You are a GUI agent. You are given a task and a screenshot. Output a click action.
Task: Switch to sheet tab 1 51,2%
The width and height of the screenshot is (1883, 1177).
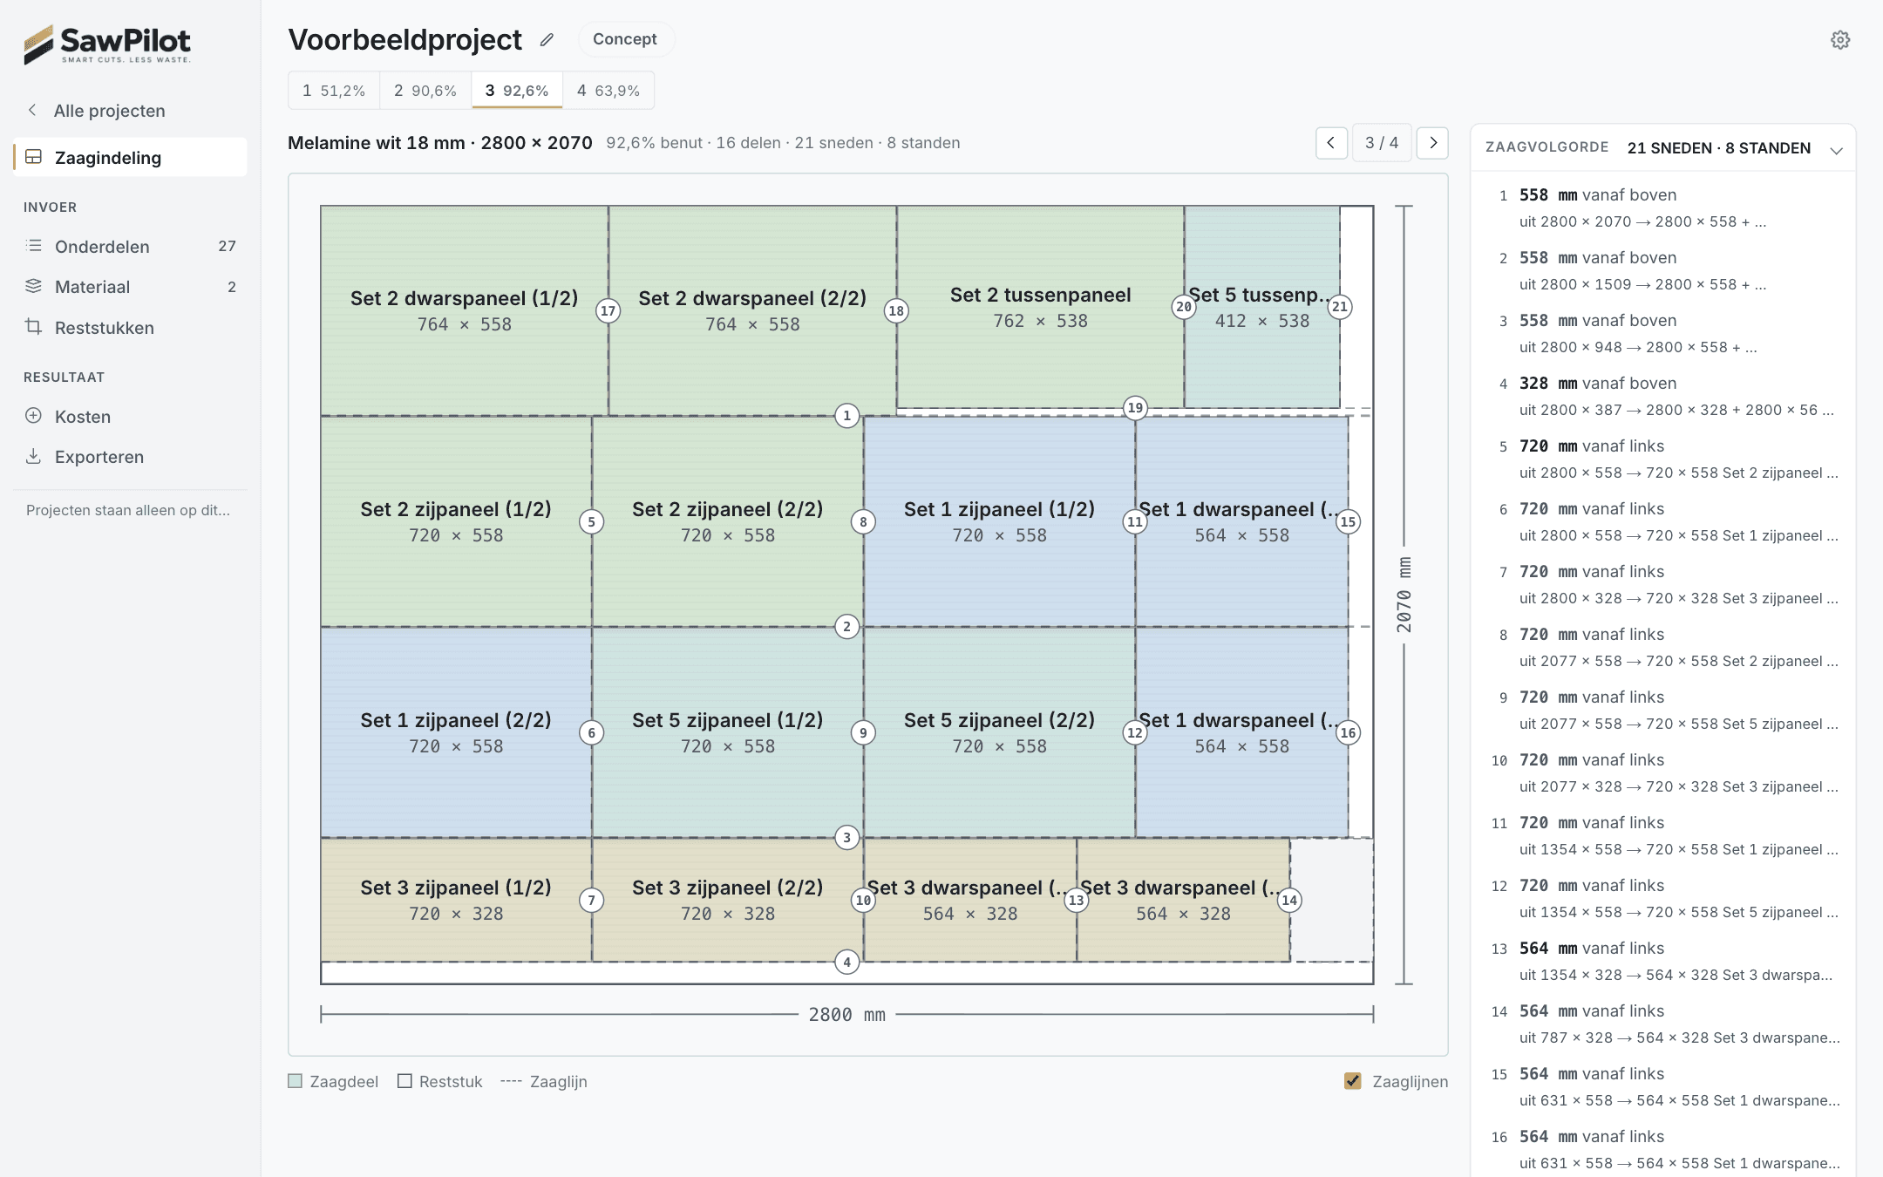pos(334,91)
